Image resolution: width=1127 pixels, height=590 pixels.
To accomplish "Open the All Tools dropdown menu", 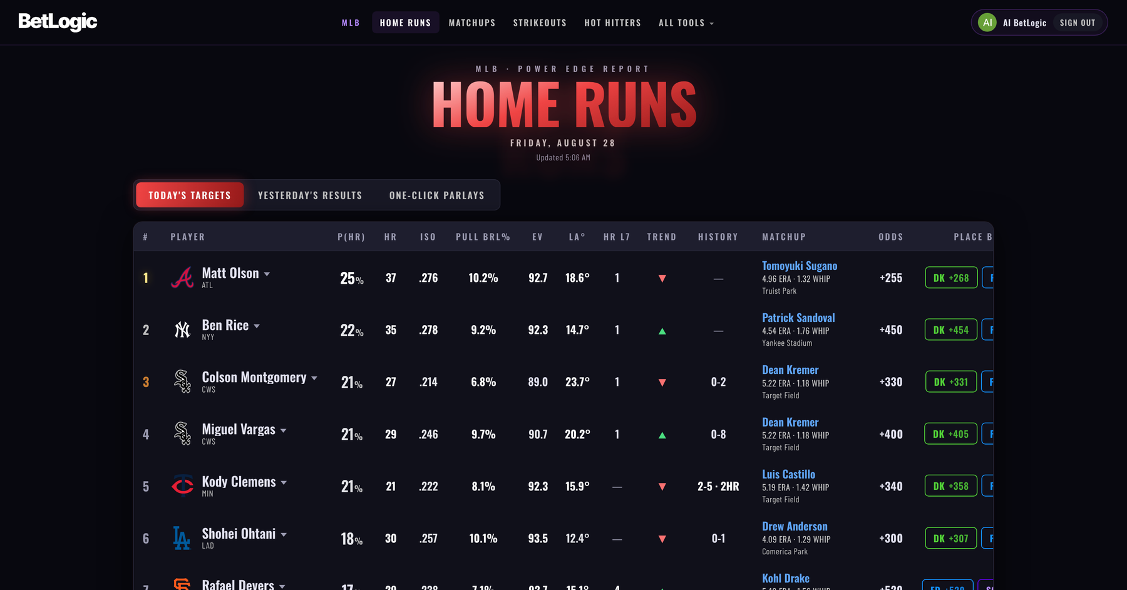I will coord(686,23).
